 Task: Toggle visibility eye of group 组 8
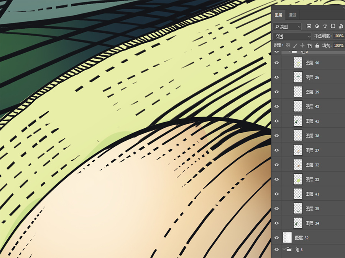pyautogui.click(x=276, y=250)
